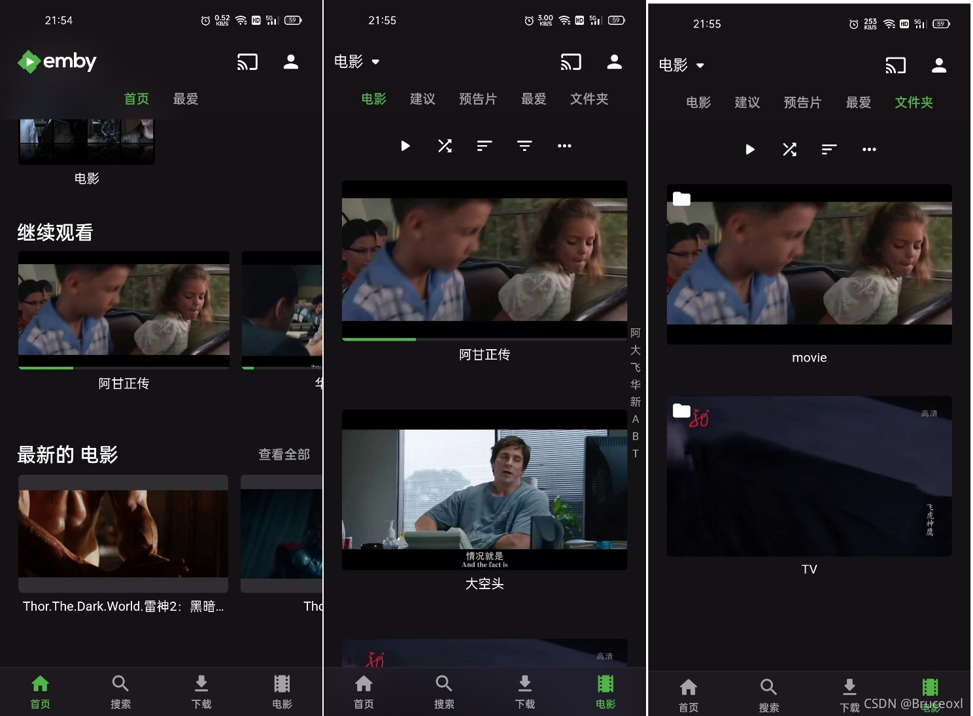This screenshot has height=716, width=973.
Task: Open more options ellipsis in the right screen
Action: (869, 150)
